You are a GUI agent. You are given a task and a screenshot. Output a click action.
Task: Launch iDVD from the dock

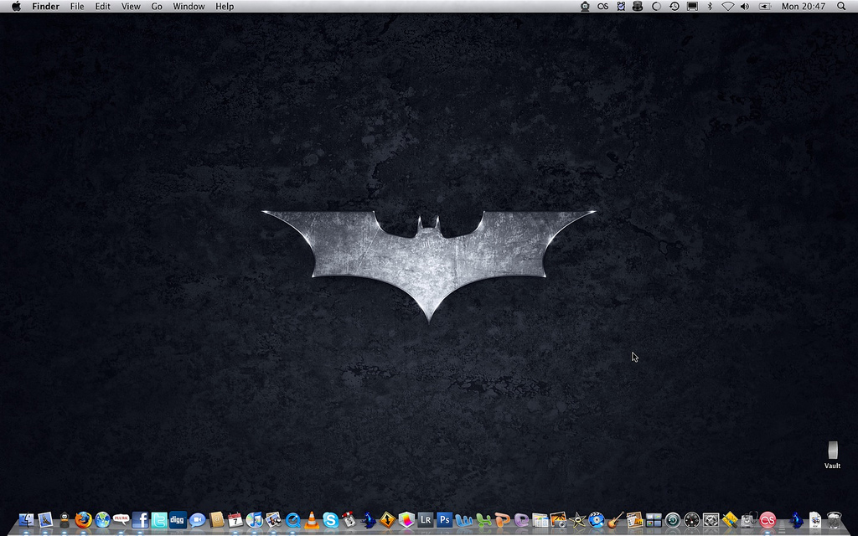coord(597,519)
